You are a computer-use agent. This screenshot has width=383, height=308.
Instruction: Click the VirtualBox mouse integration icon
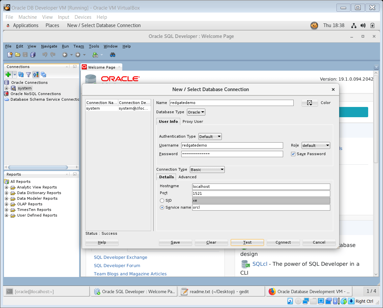(x=344, y=301)
